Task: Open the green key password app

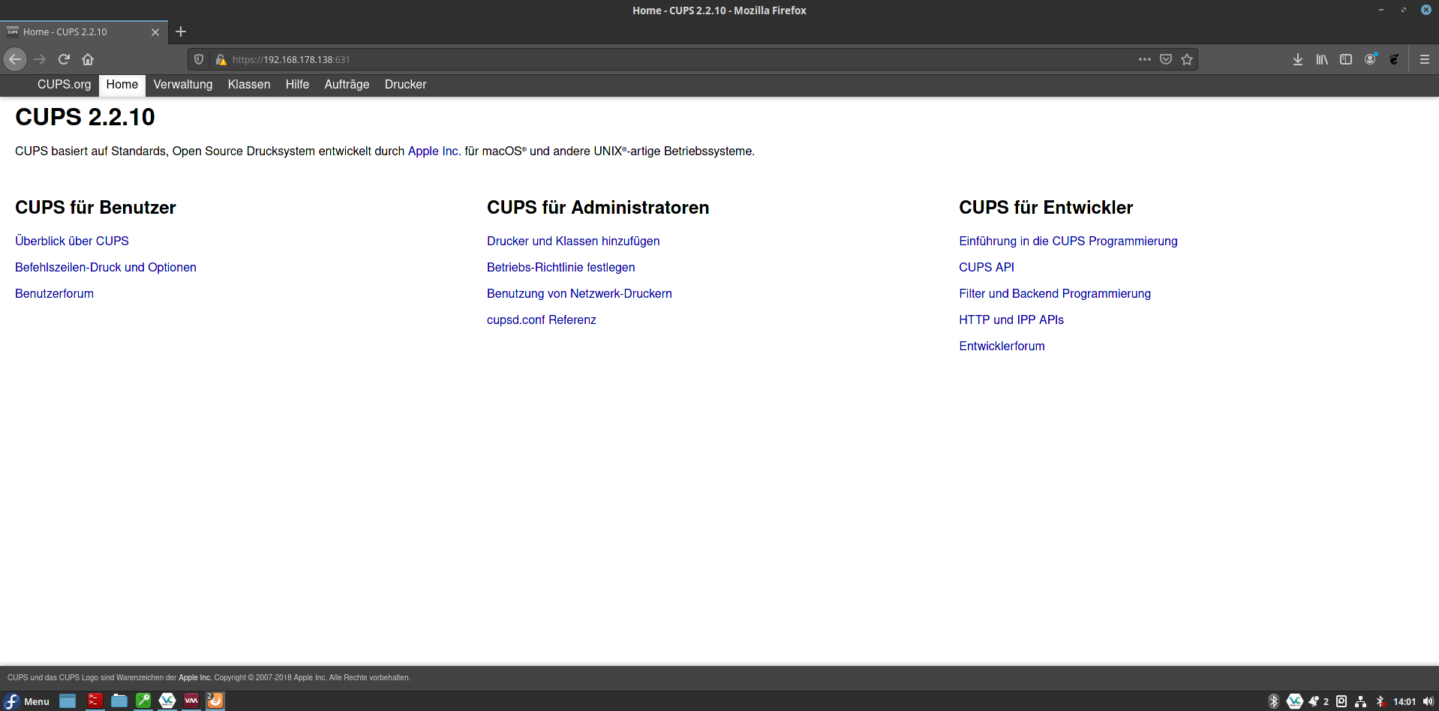Action: (143, 700)
